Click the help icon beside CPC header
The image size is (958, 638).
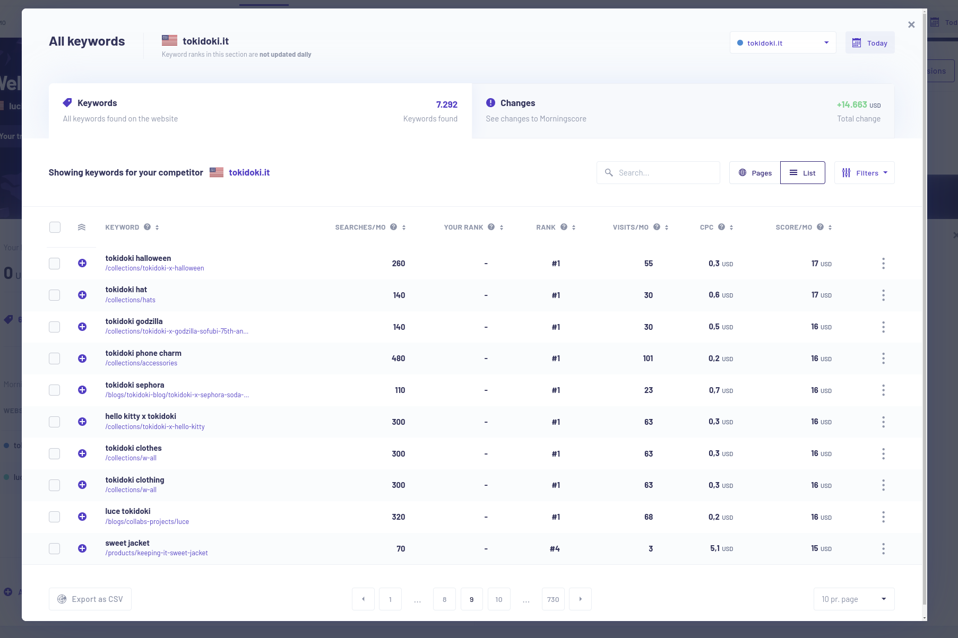point(722,227)
